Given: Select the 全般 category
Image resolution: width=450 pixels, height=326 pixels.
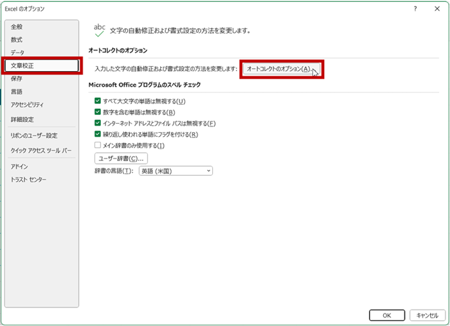Looking at the screenshot, I should [17, 27].
